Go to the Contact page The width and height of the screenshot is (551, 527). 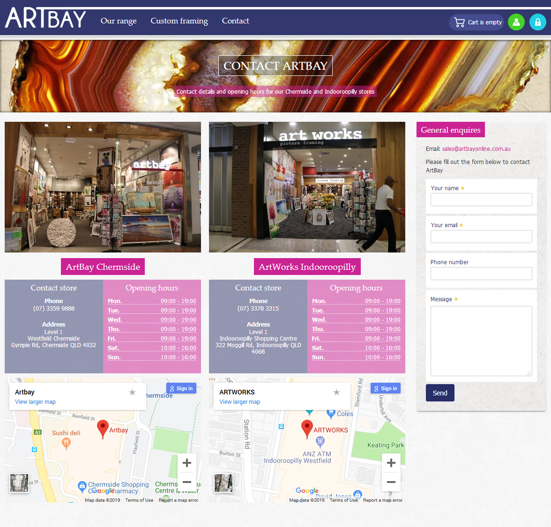[x=235, y=21]
